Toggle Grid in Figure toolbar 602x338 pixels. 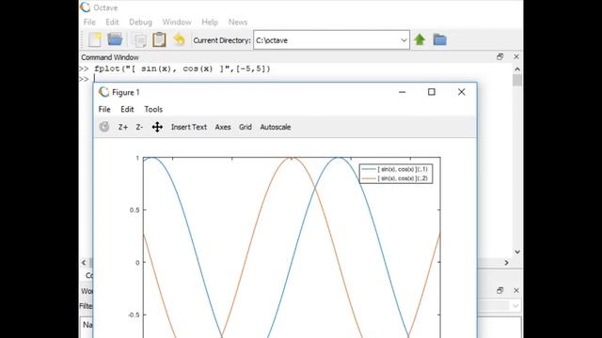click(246, 127)
